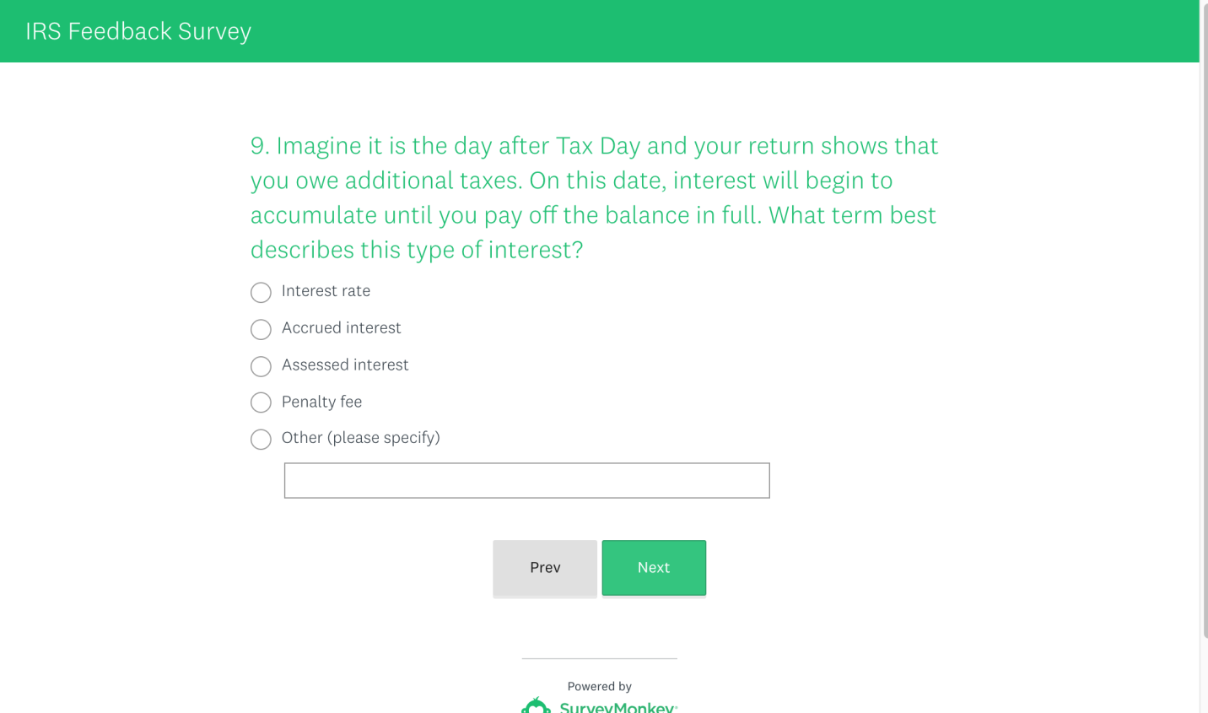Screen dimensions: 1208x713
Task: Click the 'Powered by' footer text
Action: pyautogui.click(x=599, y=686)
